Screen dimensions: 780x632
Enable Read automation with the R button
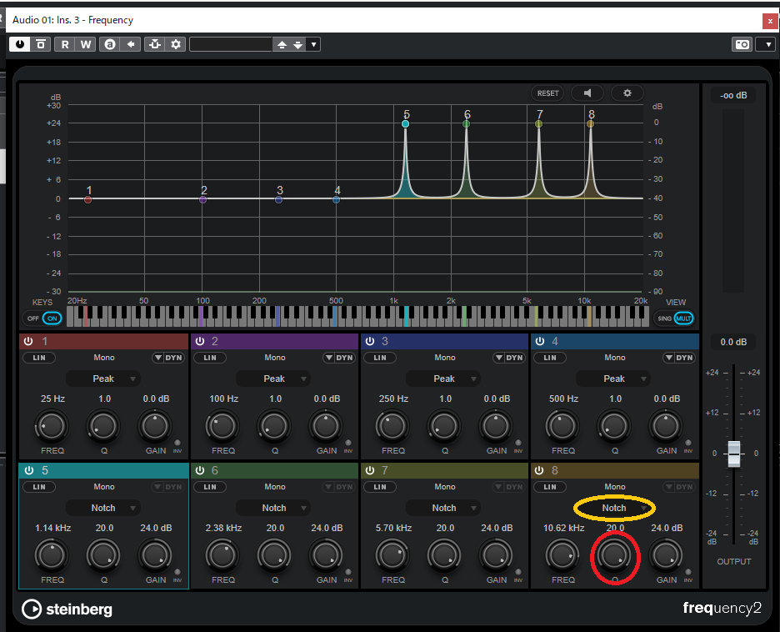[65, 44]
